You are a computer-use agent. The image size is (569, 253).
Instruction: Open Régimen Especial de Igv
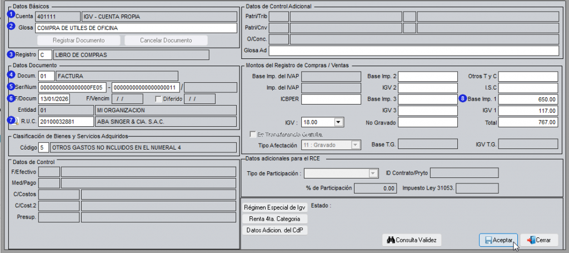(x=274, y=207)
